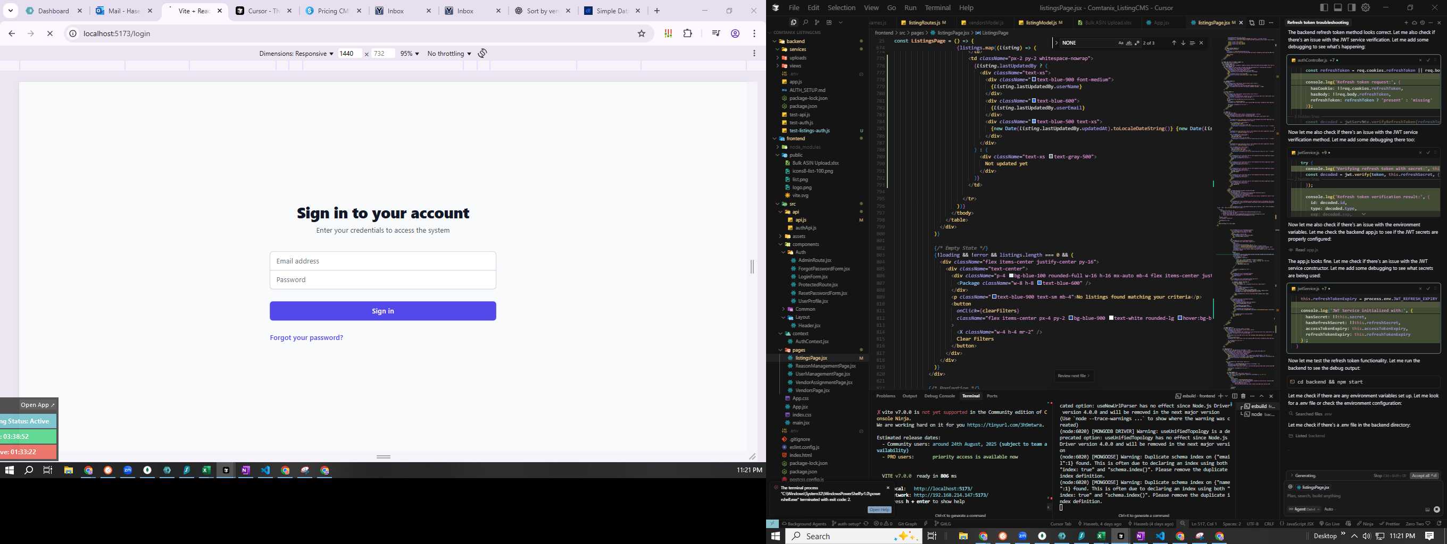This screenshot has height=544, width=1447.
Task: Open Selection menu in Cursor menu bar
Action: point(842,7)
